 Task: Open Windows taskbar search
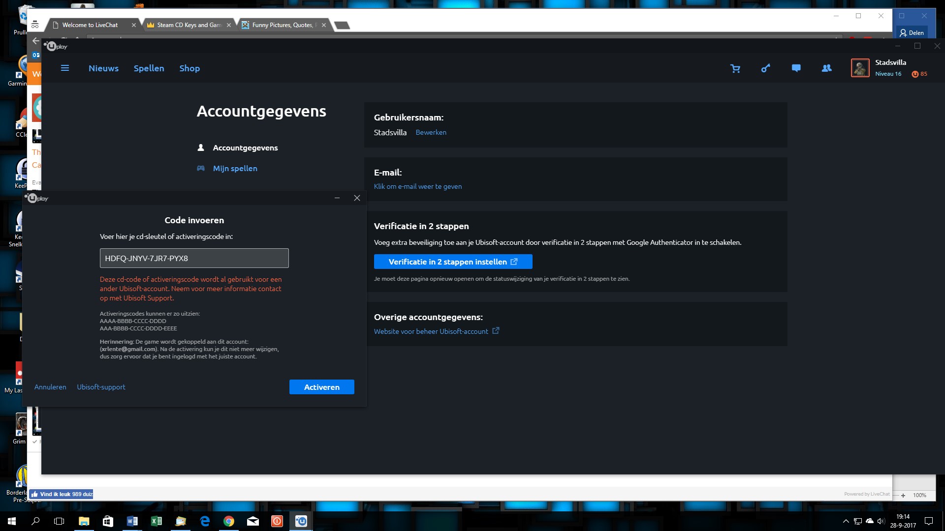[x=35, y=521]
